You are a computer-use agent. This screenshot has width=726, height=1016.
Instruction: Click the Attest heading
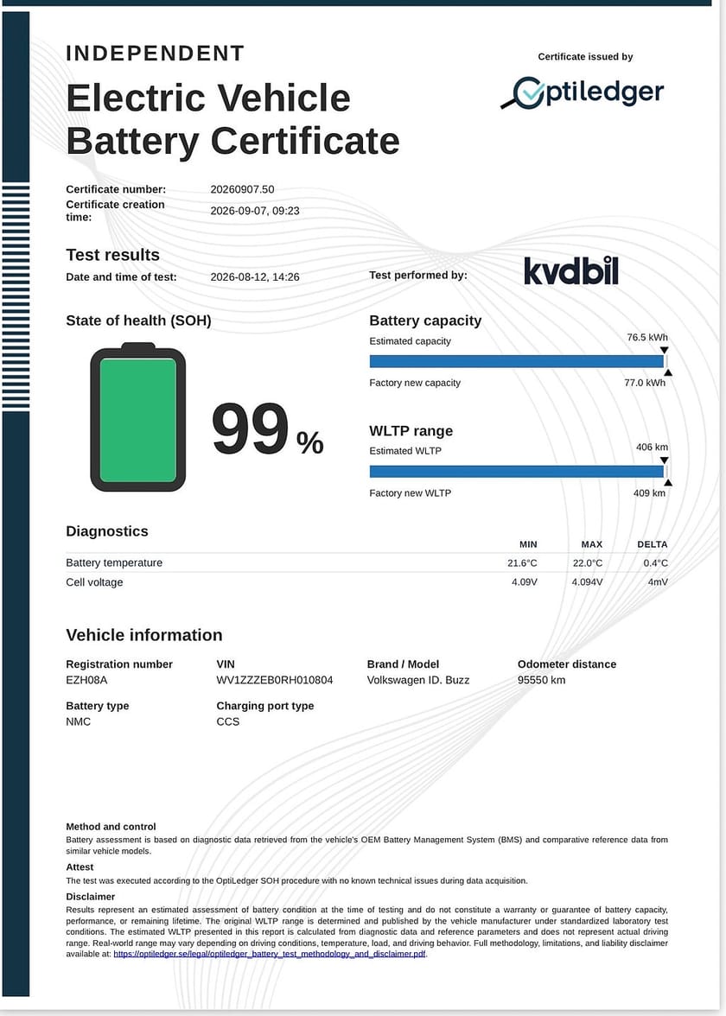coord(80,867)
